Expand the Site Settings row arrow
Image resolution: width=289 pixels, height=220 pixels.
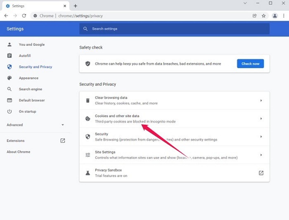point(261,155)
